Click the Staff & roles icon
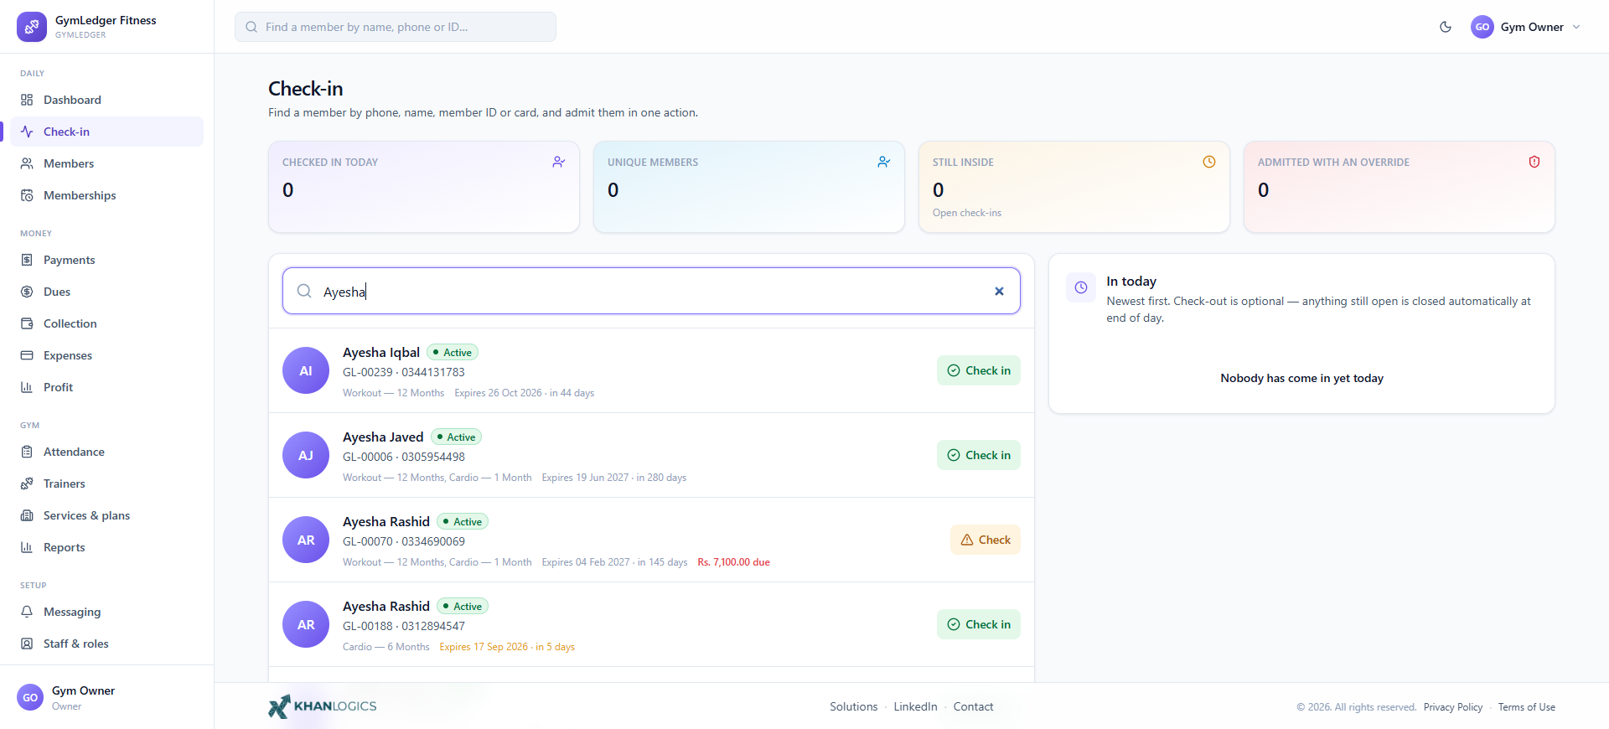 [27, 644]
